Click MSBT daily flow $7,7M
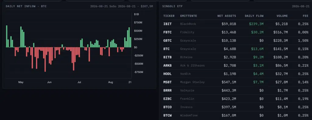The height and width of the screenshot is (120, 312). coord(258,82)
